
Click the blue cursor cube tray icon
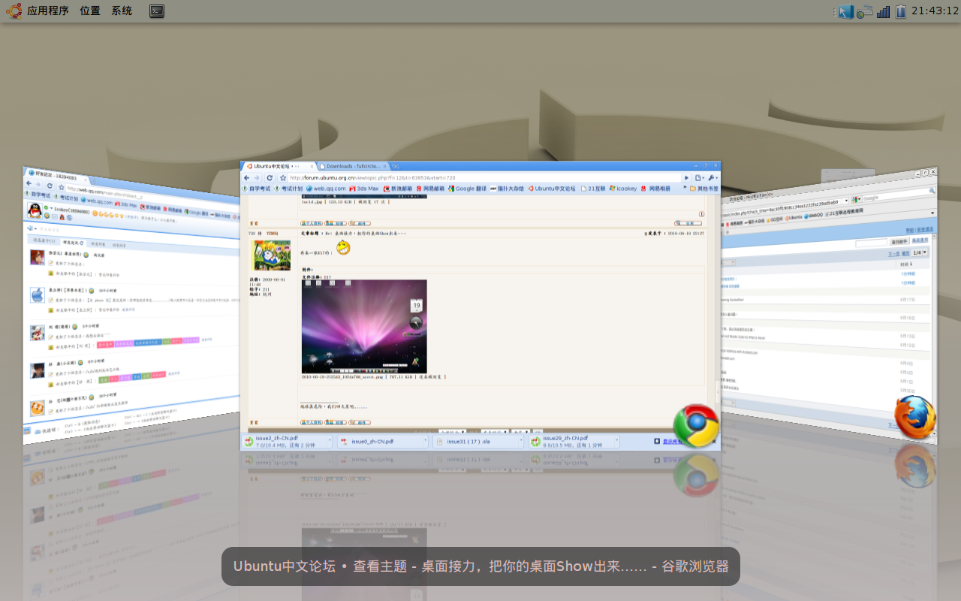[846, 11]
